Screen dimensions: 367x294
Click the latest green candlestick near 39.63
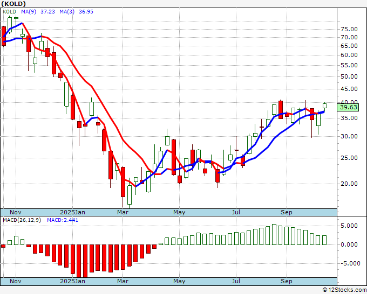coord(325,106)
